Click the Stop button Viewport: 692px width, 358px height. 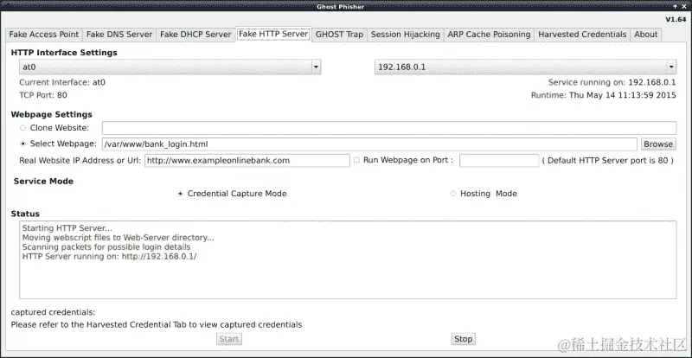click(x=464, y=339)
